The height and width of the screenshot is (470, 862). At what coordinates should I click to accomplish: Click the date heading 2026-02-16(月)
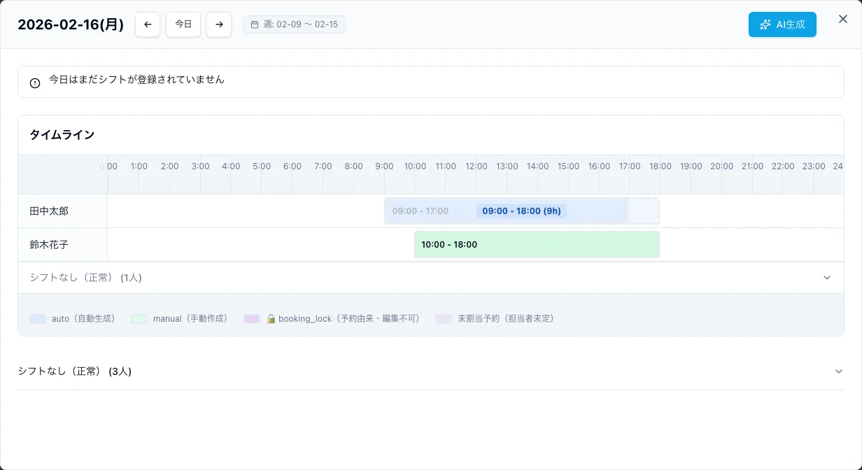click(70, 24)
